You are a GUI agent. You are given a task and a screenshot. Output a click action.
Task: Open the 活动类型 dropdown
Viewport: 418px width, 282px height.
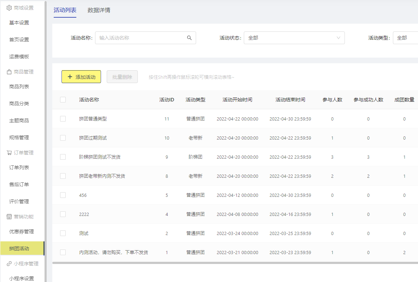(406, 38)
